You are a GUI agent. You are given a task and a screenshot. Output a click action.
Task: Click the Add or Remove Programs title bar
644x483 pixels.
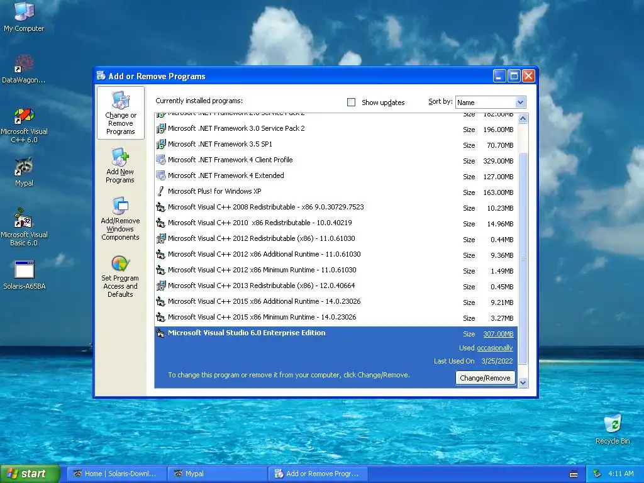pos(294,76)
